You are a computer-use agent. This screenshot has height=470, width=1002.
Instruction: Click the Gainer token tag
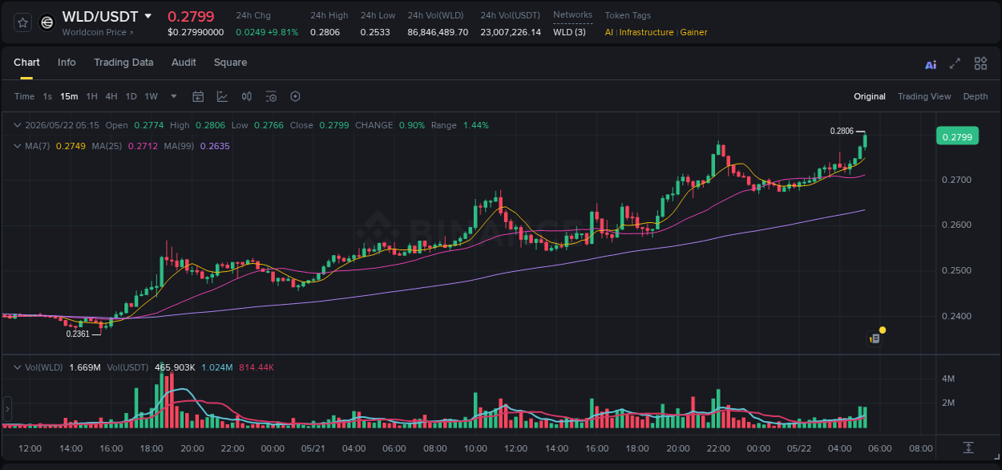pyautogui.click(x=694, y=32)
